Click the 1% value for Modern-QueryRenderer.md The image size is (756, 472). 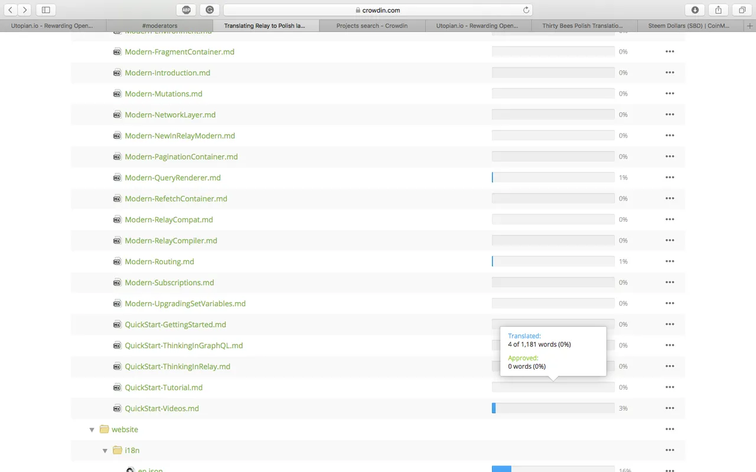[623, 178]
